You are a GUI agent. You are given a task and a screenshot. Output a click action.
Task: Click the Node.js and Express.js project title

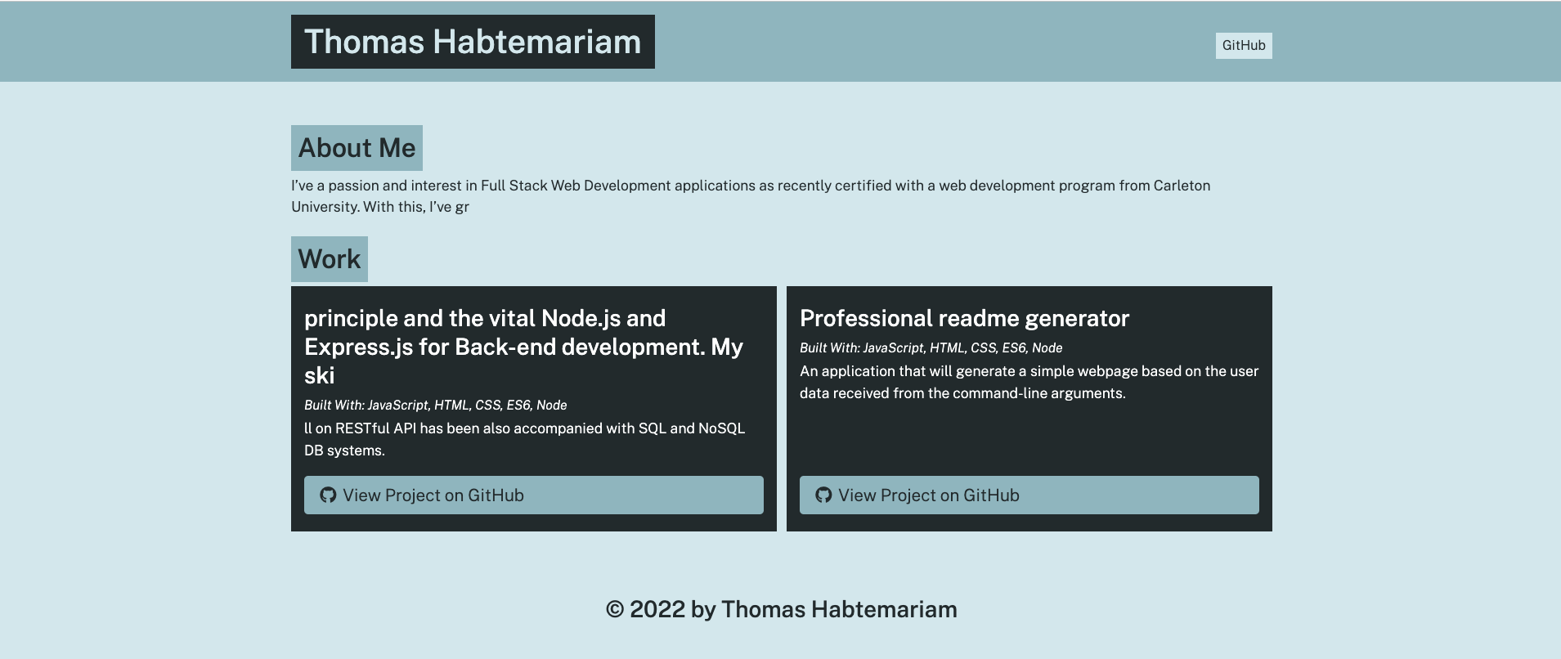click(523, 346)
